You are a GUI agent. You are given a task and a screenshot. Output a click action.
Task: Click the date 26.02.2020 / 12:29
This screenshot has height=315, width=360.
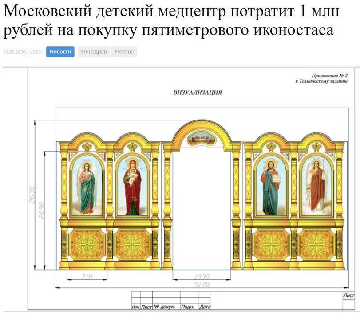click(x=22, y=52)
